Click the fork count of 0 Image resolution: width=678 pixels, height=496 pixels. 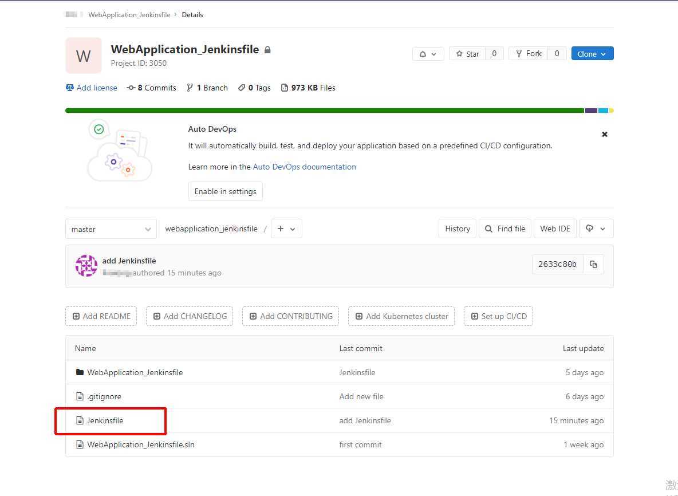coord(557,54)
